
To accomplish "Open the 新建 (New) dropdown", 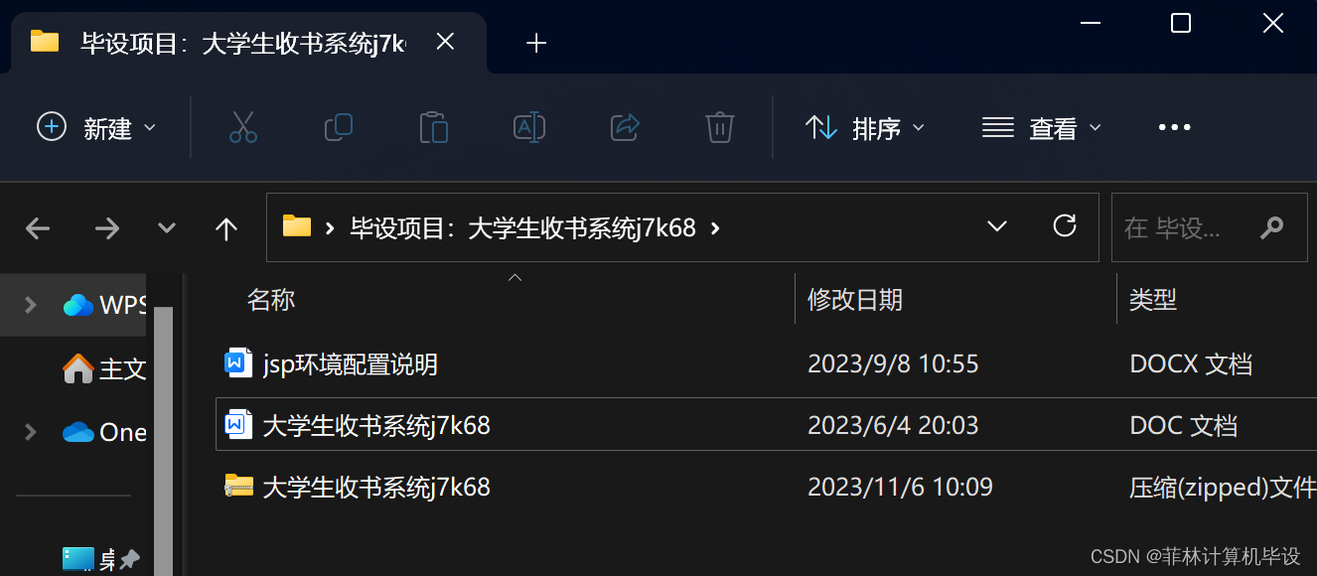I will click(96, 128).
